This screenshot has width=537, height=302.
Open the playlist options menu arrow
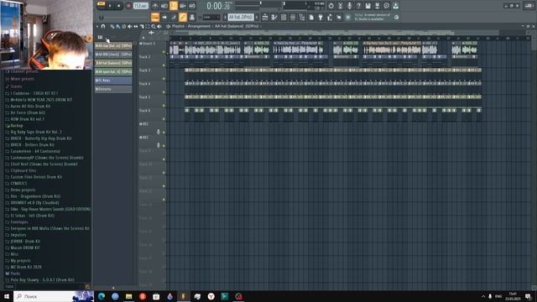(97, 26)
